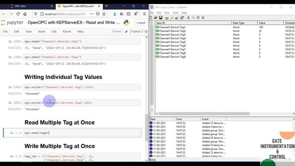Sort by Value column header
The height and width of the screenshot is (166, 295).
[x=271, y=23]
